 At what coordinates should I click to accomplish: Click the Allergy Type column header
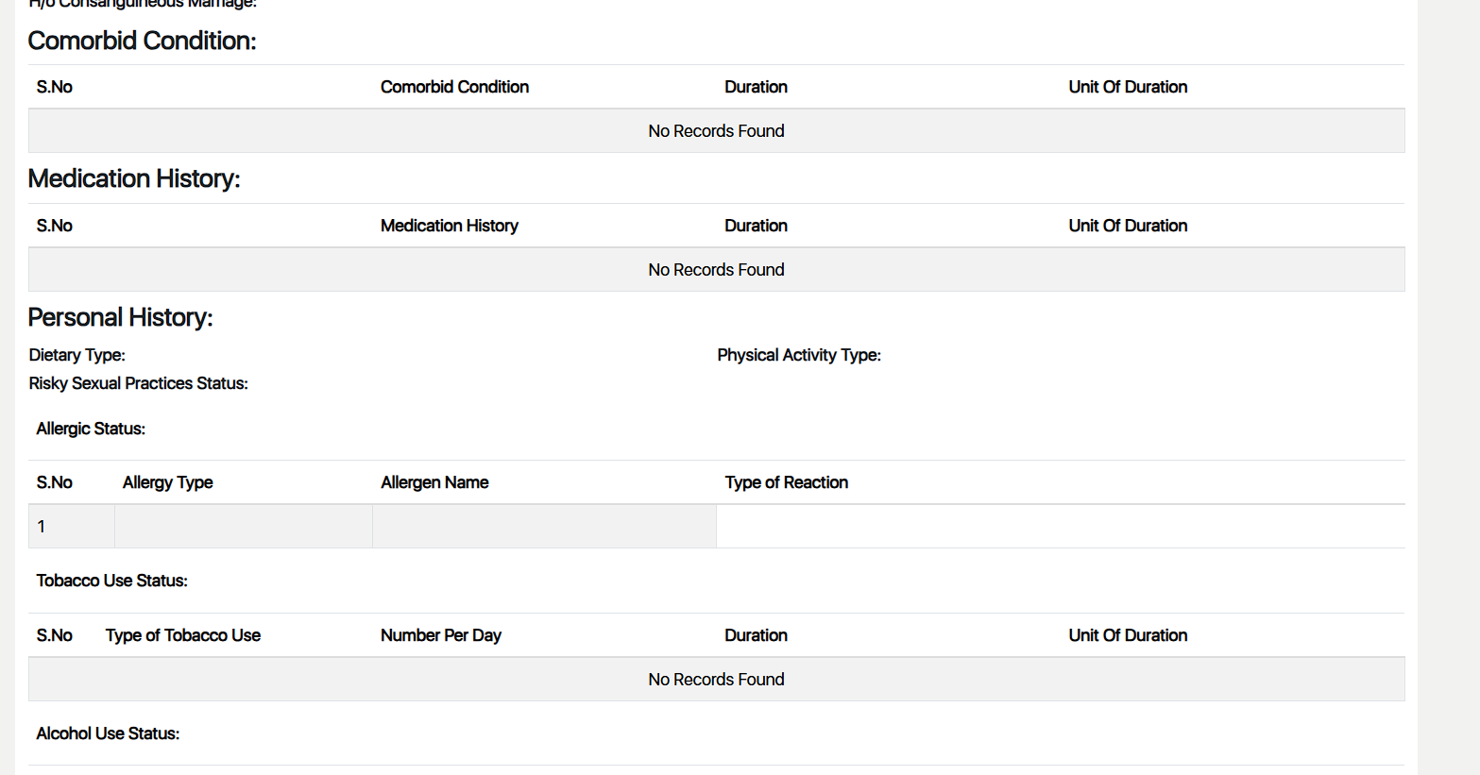tap(167, 482)
